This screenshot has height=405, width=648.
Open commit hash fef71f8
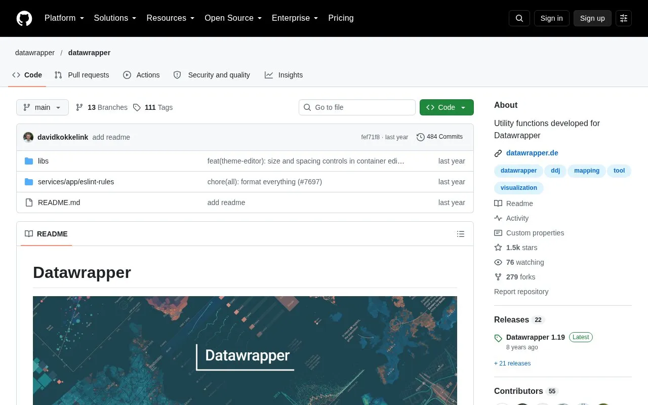coord(371,137)
